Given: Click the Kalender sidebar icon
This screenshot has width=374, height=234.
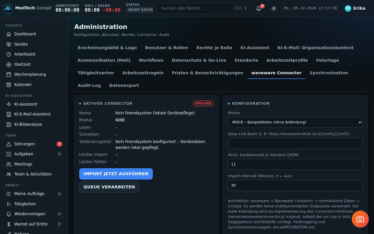Looking at the screenshot, I should [x=9, y=85].
